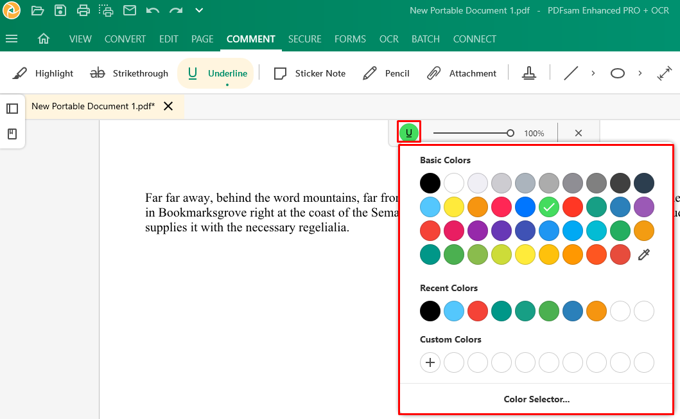Image resolution: width=680 pixels, height=419 pixels.
Task: Select the COMMENT tab
Action: [250, 39]
